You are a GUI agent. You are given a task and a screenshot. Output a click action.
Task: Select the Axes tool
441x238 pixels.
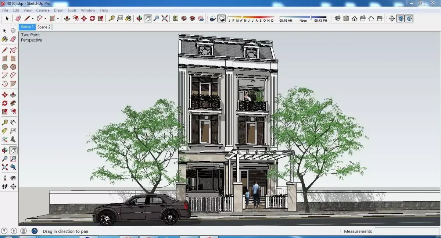pyautogui.click(x=5, y=139)
